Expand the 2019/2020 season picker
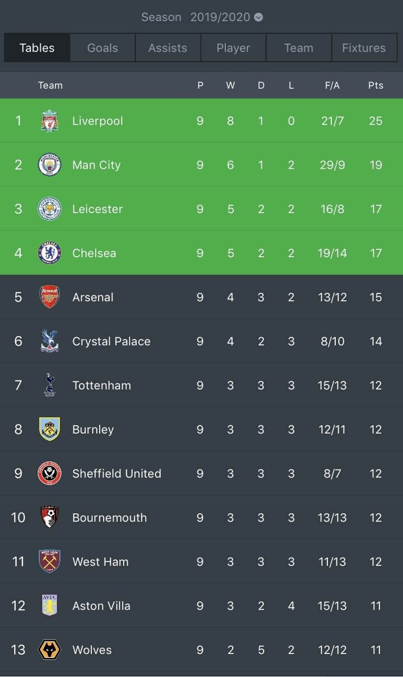Screen dimensions: 403x677 220,17
